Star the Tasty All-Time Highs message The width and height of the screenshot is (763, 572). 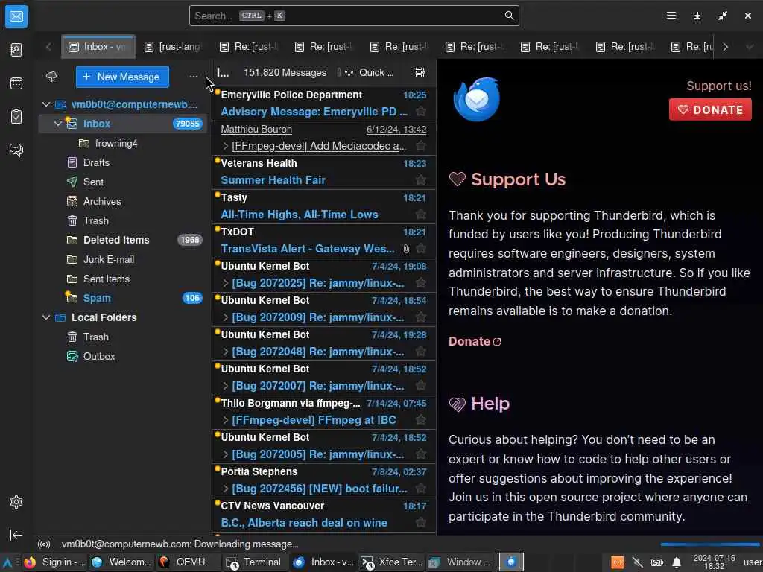point(421,214)
